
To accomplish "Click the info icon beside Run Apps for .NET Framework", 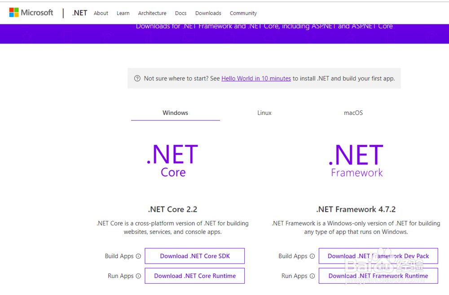I will (x=313, y=276).
